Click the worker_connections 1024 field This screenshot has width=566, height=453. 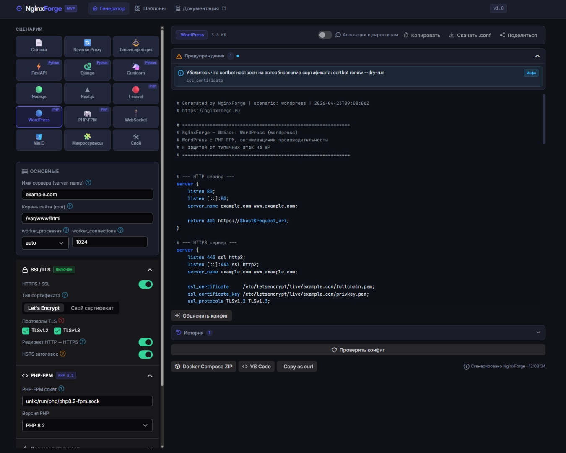[x=110, y=242]
